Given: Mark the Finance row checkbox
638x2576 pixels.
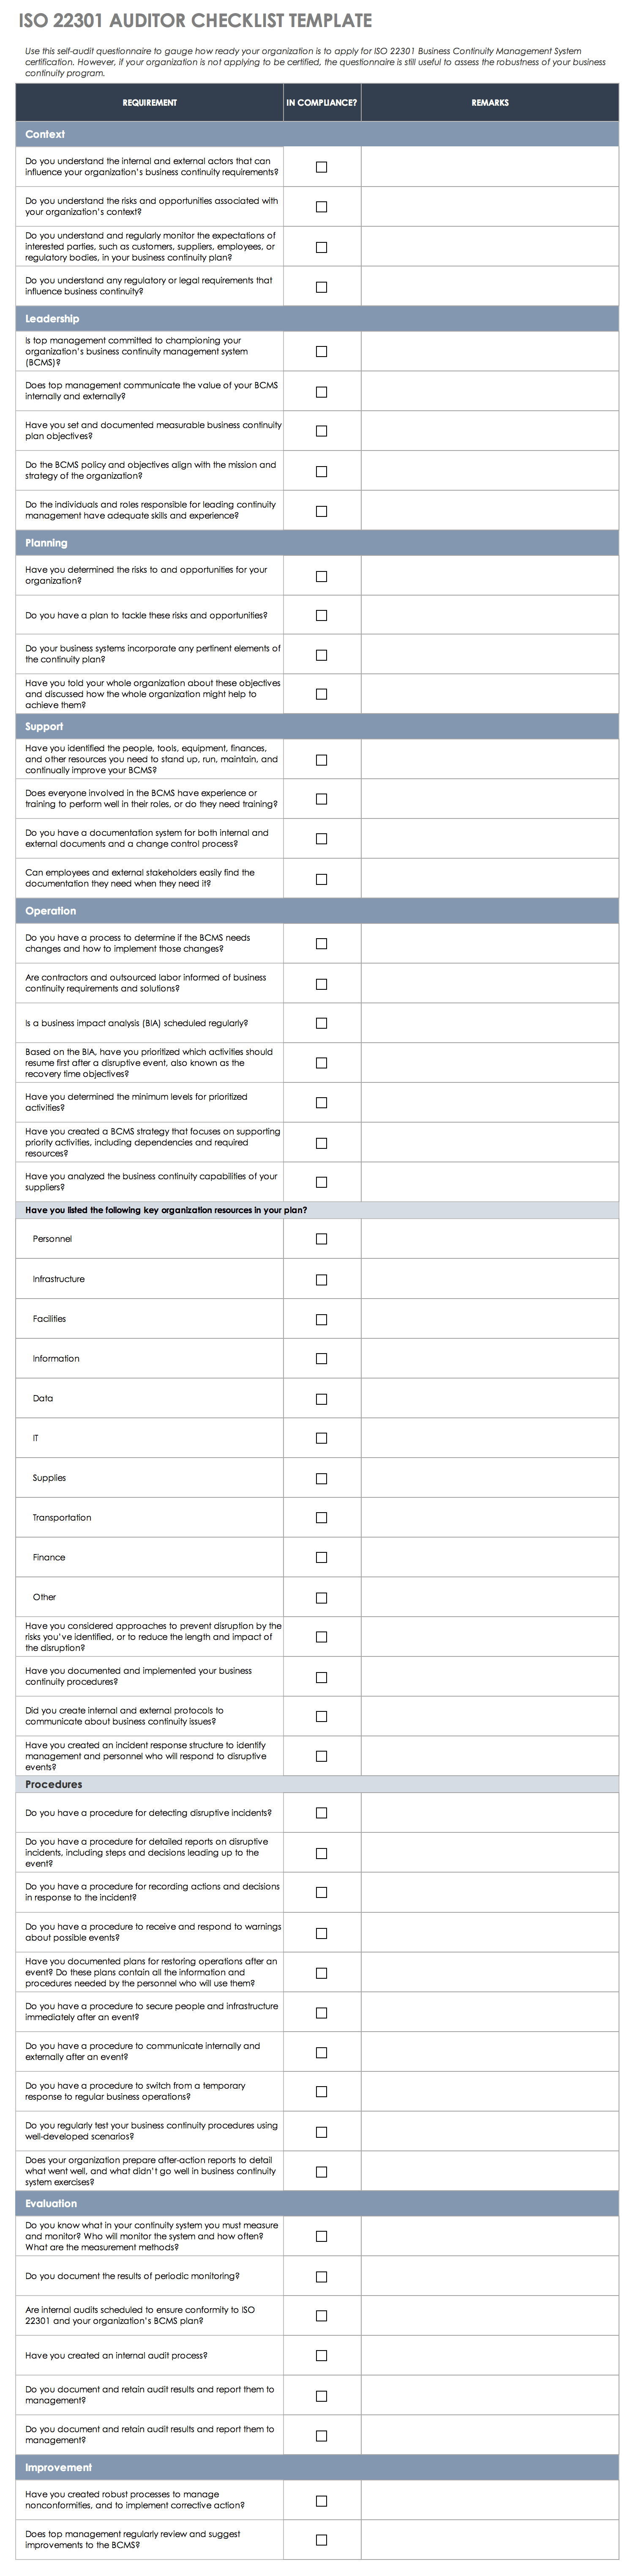Looking at the screenshot, I should tap(322, 1557).
